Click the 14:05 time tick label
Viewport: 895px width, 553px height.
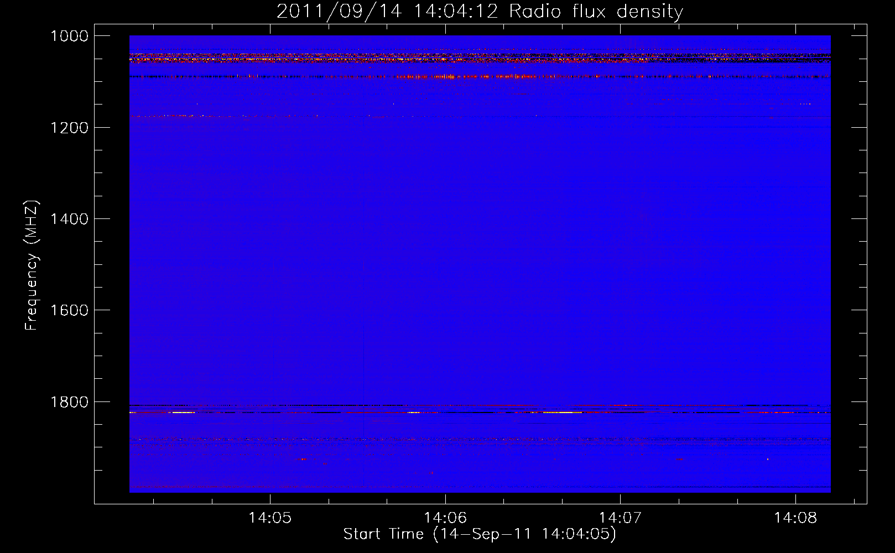click(x=270, y=518)
